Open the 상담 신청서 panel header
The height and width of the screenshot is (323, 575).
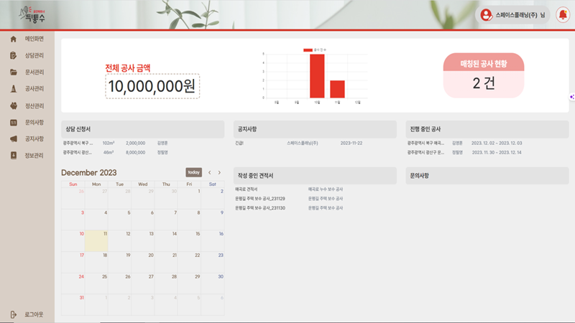coord(142,129)
